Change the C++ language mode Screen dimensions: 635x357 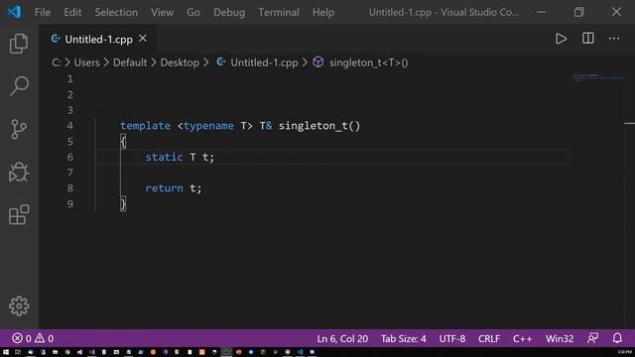(x=523, y=338)
